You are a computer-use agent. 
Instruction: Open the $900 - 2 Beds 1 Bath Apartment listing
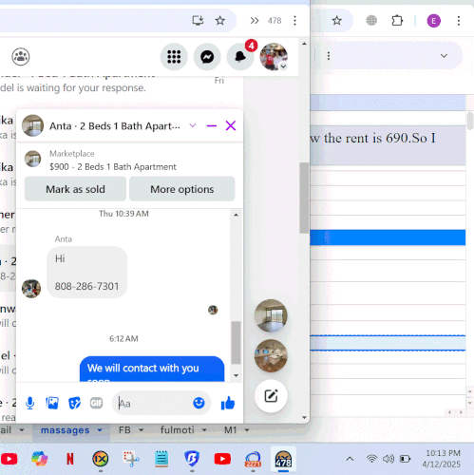coord(113,167)
